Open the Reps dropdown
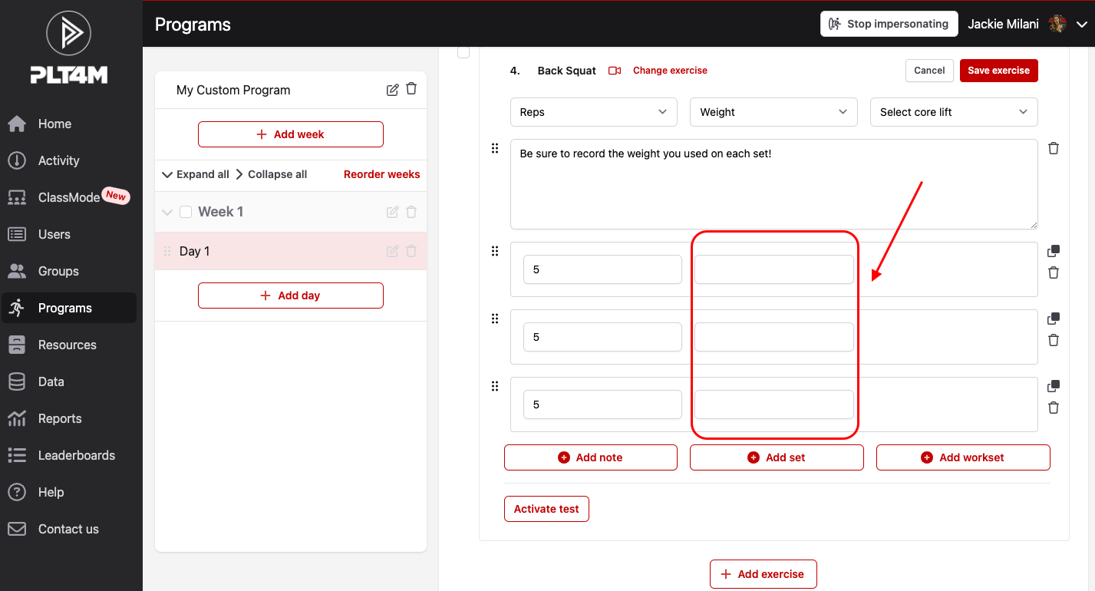The width and height of the screenshot is (1095, 591). 593,112
